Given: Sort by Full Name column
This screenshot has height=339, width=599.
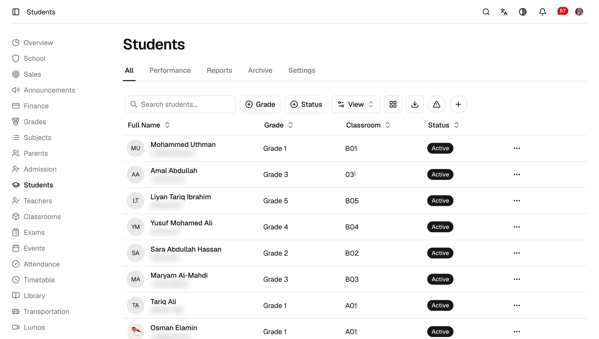Looking at the screenshot, I should 149,125.
